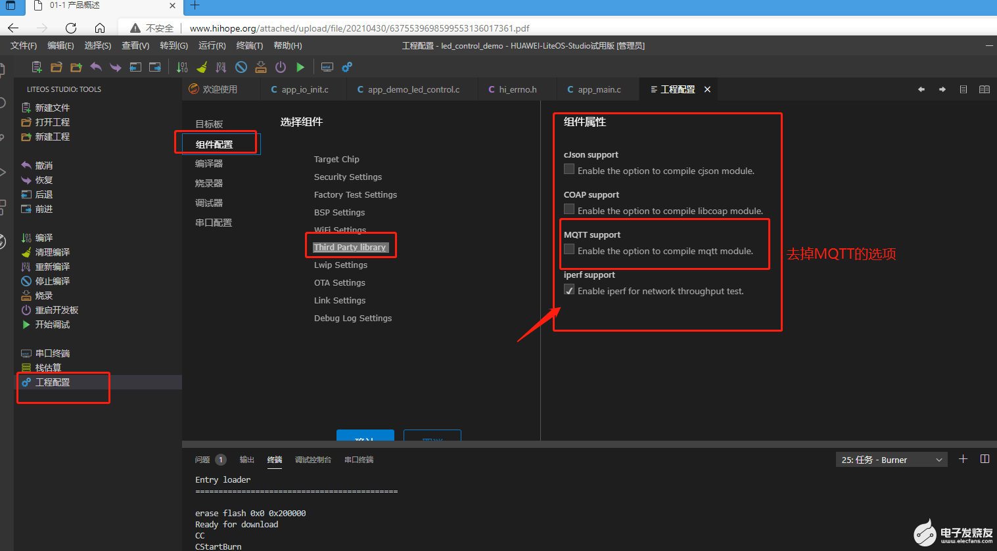Click the purple Undo arrow in the toolbar
Image resolution: width=997 pixels, height=551 pixels.
point(96,67)
